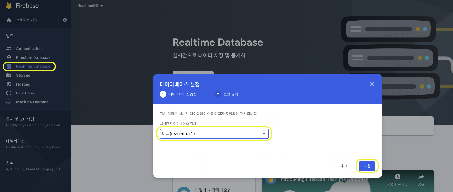Expand the 출시 및 모니터링 section
453x192 pixels.
tap(35, 122)
